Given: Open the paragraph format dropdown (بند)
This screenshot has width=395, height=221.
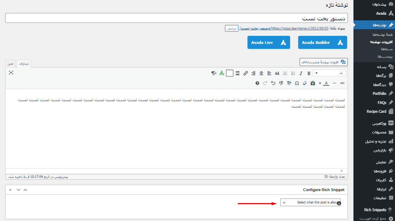Looking at the screenshot, I should (x=329, y=73).
